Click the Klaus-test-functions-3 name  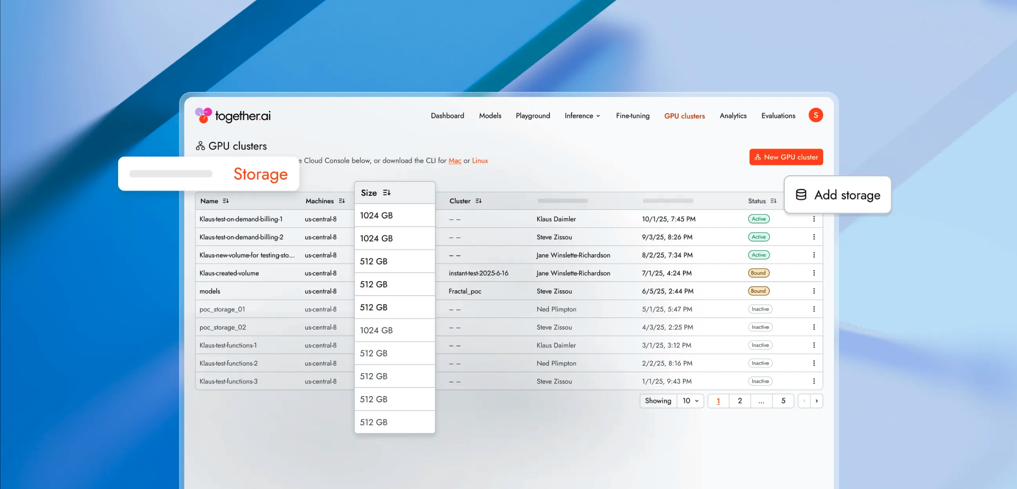pos(229,382)
